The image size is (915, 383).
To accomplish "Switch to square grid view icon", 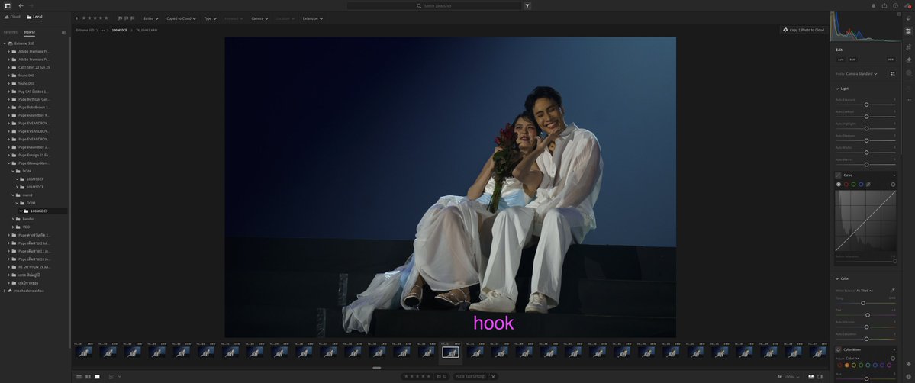I will pyautogui.click(x=88, y=377).
